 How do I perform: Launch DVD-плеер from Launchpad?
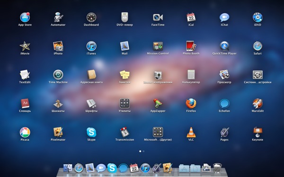pyautogui.click(x=124, y=17)
